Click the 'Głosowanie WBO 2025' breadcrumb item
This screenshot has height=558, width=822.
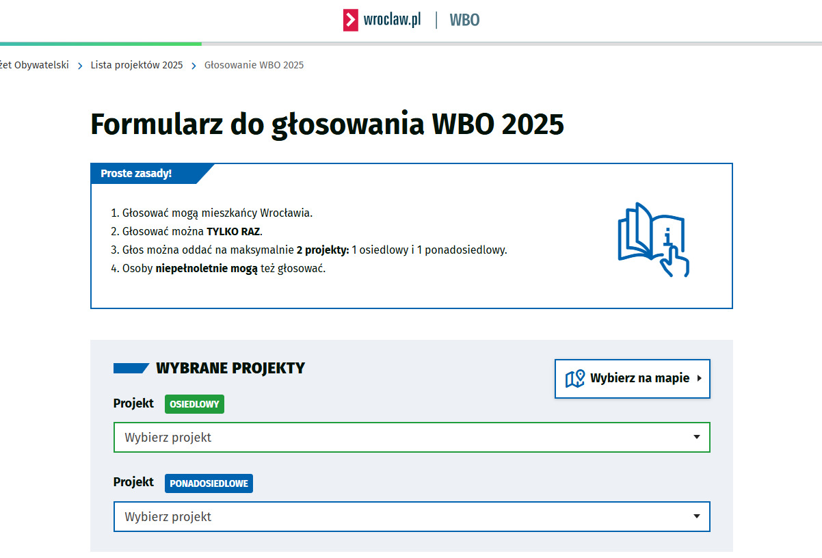[254, 66]
